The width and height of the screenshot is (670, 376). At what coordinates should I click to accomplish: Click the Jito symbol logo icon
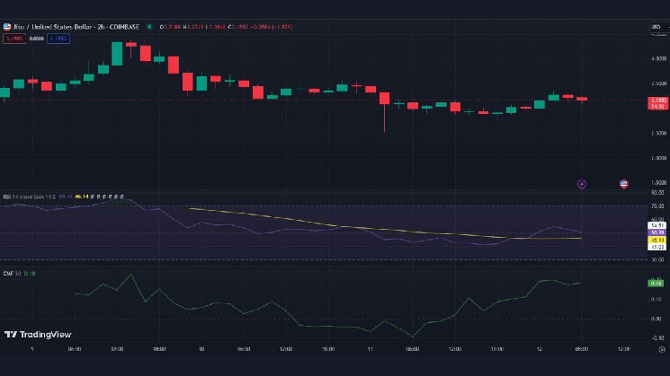[7, 27]
